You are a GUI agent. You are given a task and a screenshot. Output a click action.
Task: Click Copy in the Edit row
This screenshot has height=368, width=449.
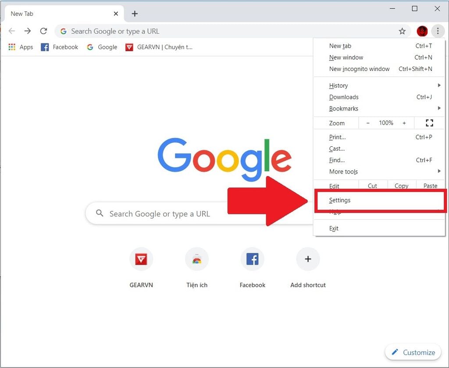(402, 185)
